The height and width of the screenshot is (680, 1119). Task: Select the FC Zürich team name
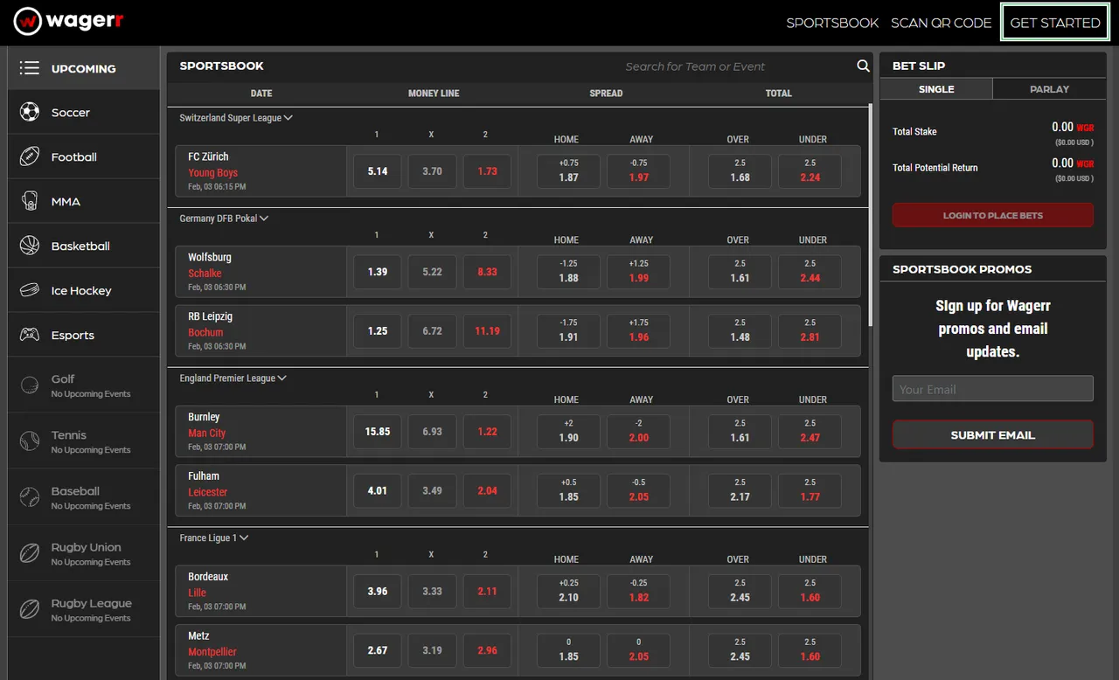(x=208, y=157)
